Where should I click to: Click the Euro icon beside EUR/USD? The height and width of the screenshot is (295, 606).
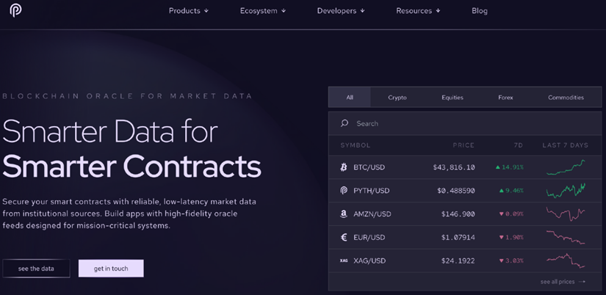click(344, 237)
